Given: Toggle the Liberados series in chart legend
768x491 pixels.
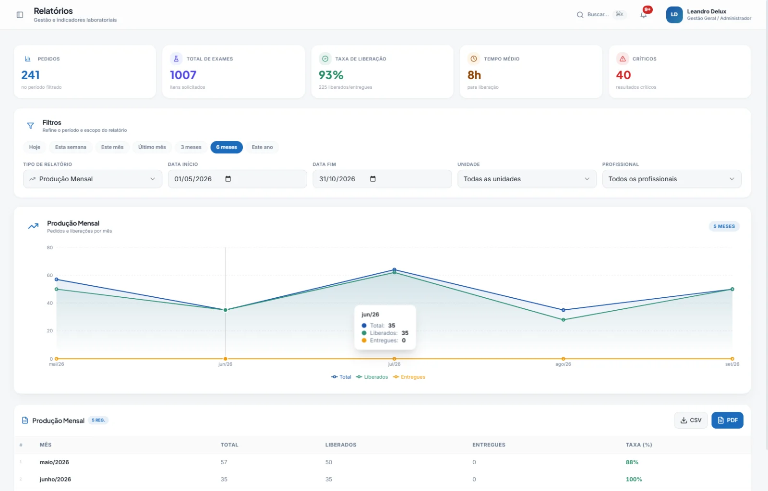Looking at the screenshot, I should coord(372,377).
